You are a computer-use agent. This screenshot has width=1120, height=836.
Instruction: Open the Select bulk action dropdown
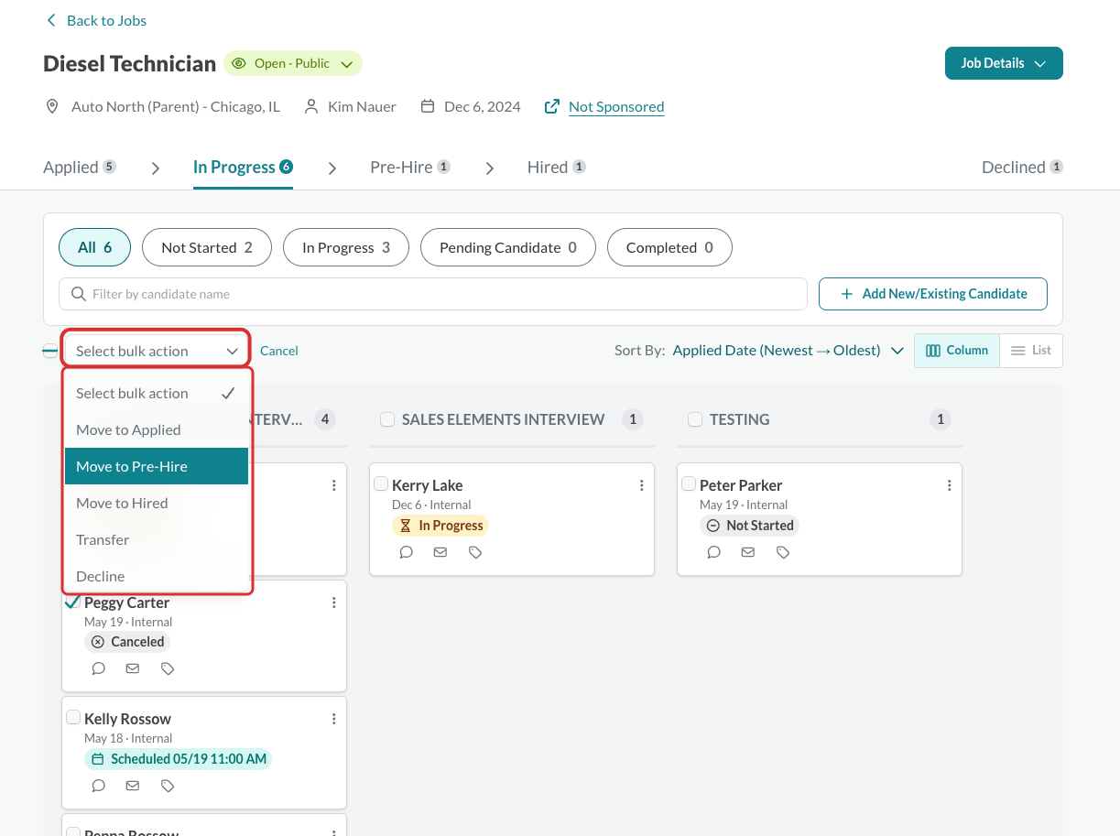point(157,351)
